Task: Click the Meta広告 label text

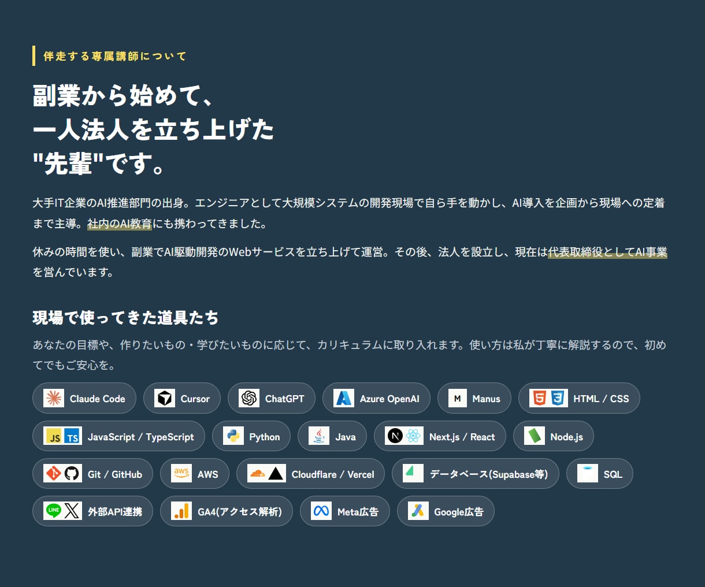Action: [358, 511]
